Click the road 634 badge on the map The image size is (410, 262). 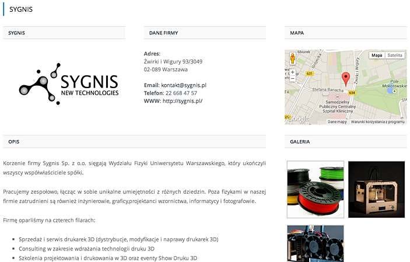click(x=352, y=93)
